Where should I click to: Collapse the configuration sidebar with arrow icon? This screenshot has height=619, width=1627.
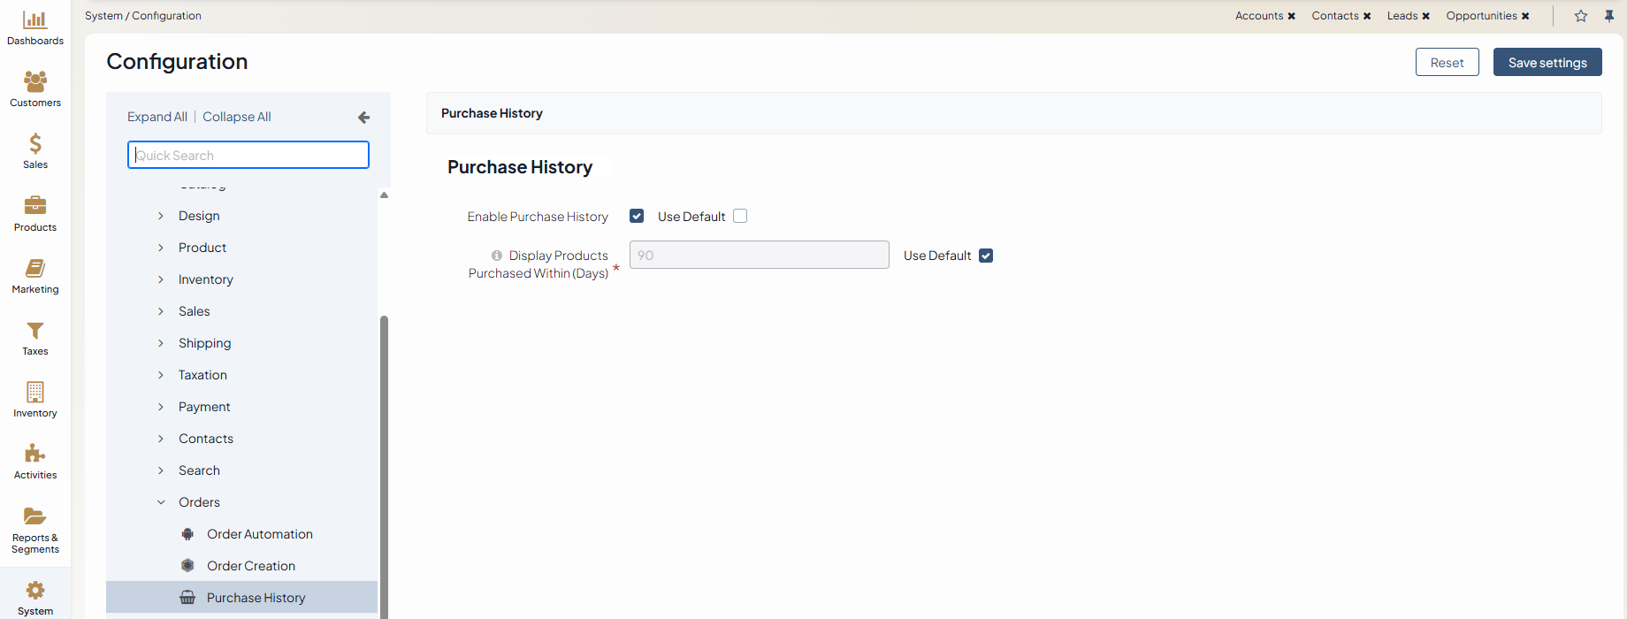point(363,117)
